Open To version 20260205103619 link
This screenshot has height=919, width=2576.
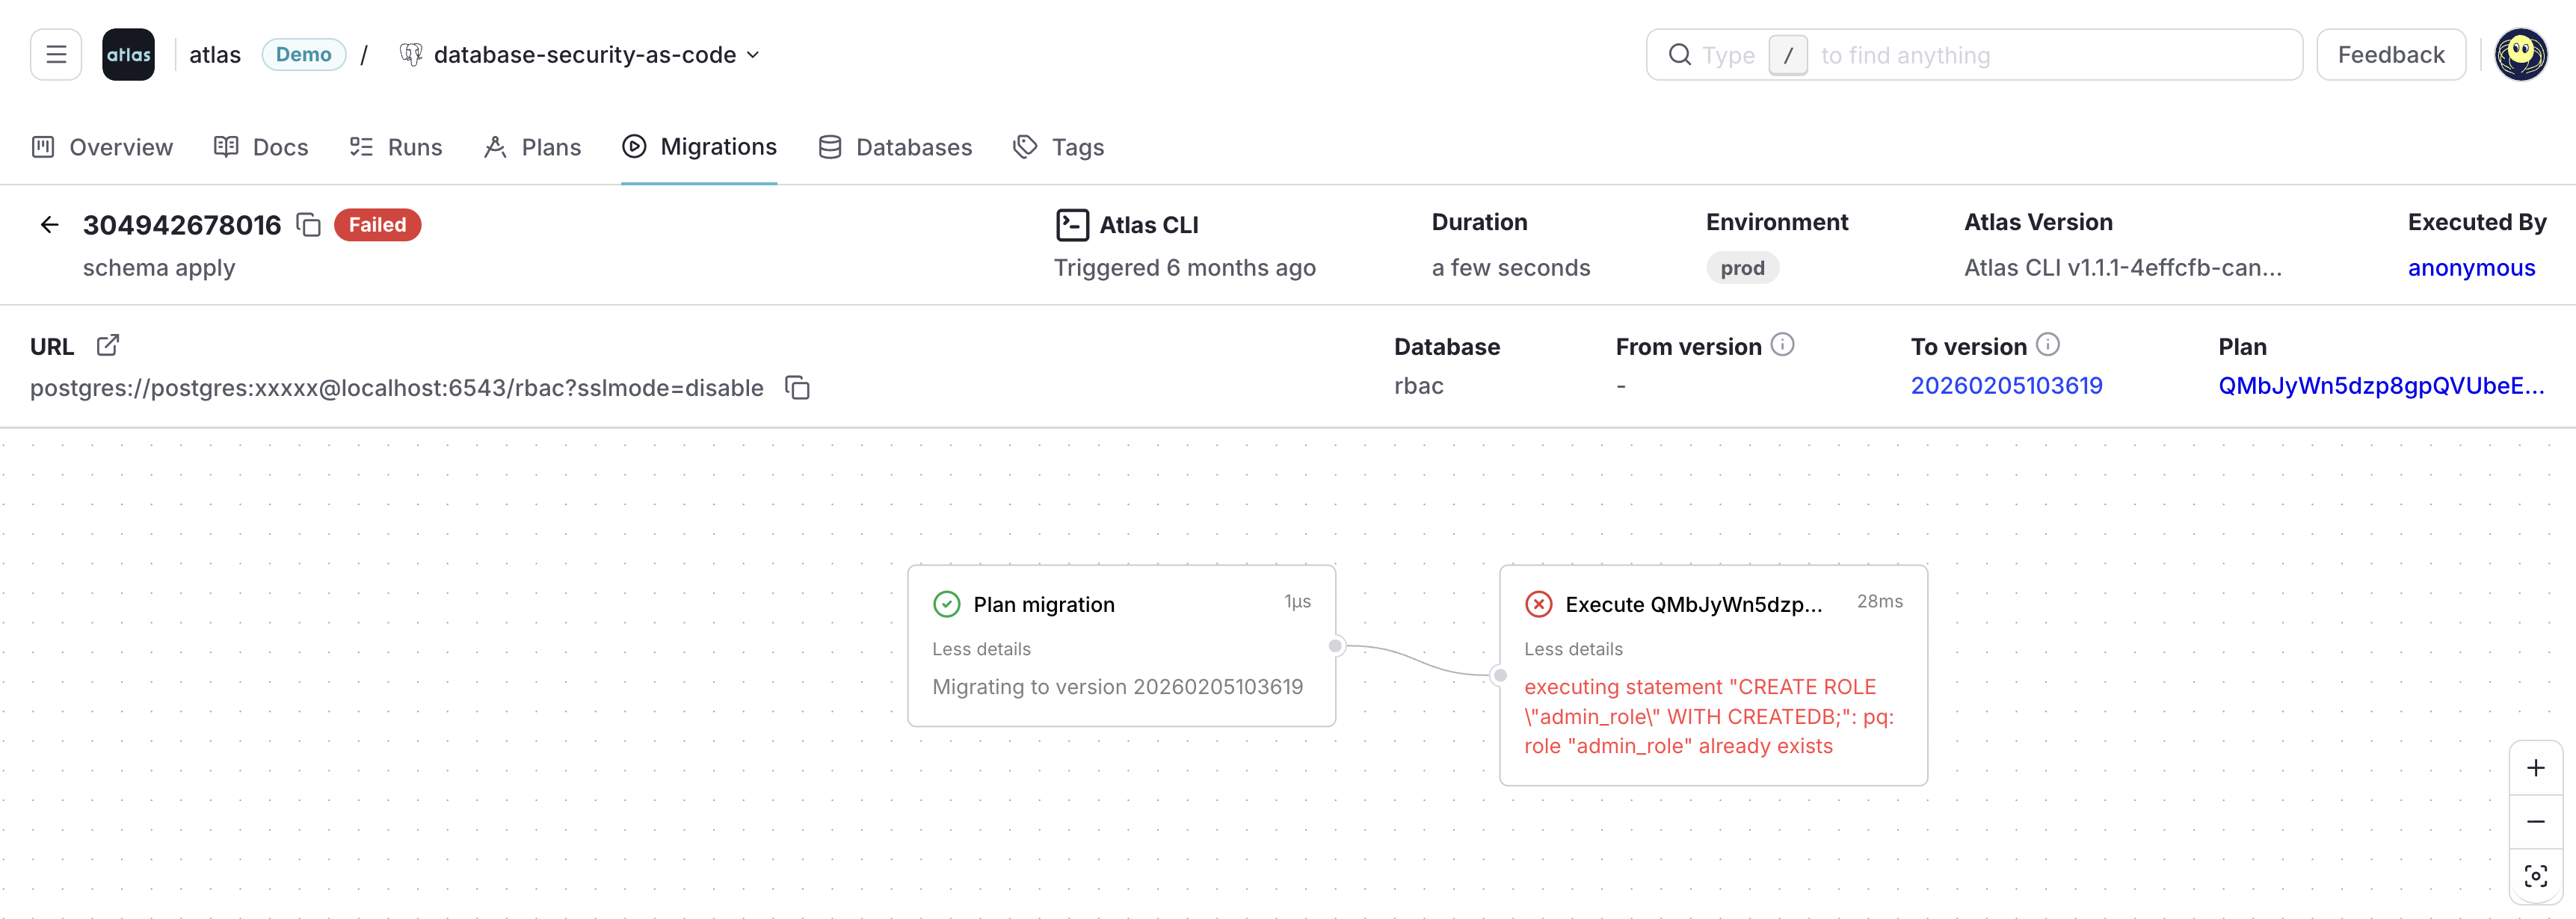pos(2006,386)
